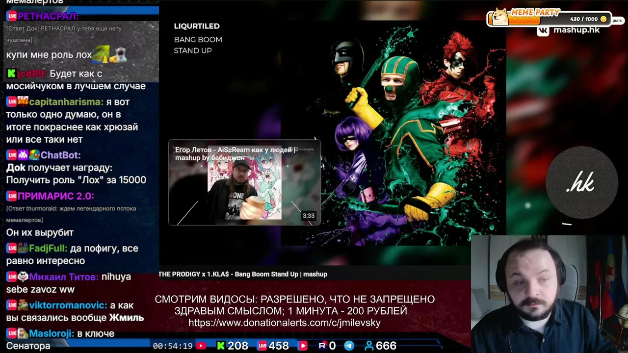Click the emote after 'купи мне роль лох'

tap(110, 54)
